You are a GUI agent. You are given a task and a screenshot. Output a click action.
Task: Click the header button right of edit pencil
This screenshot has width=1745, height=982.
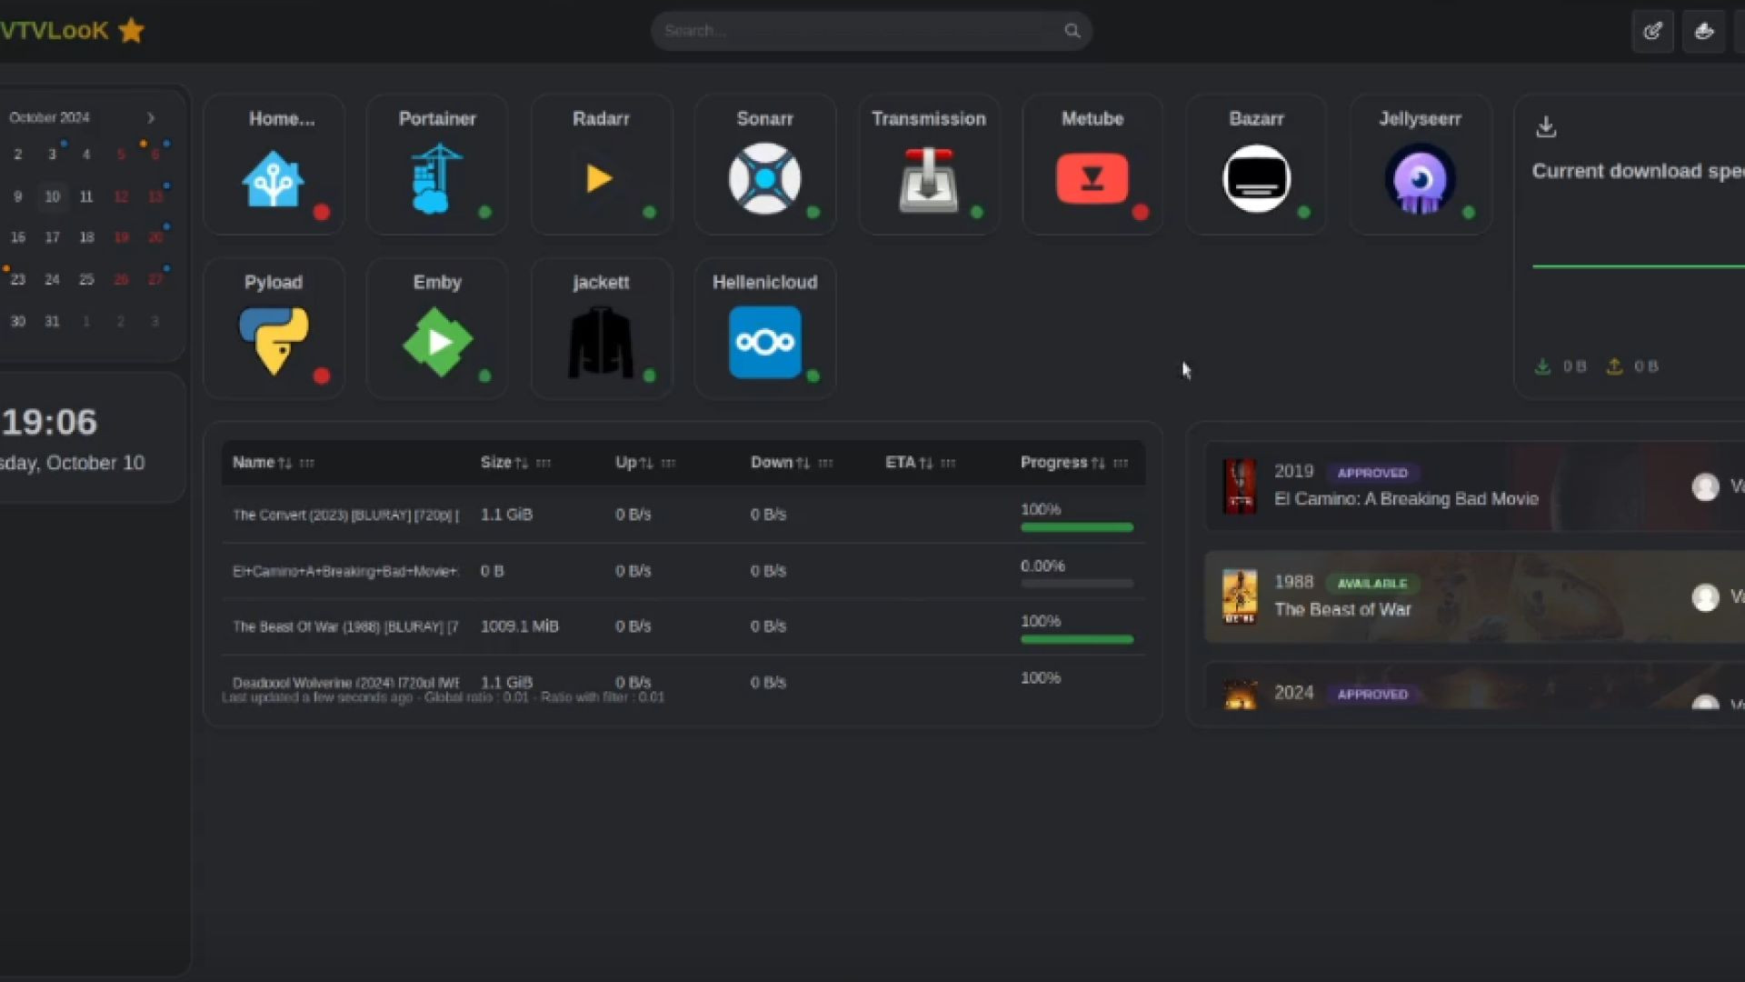[1703, 31]
